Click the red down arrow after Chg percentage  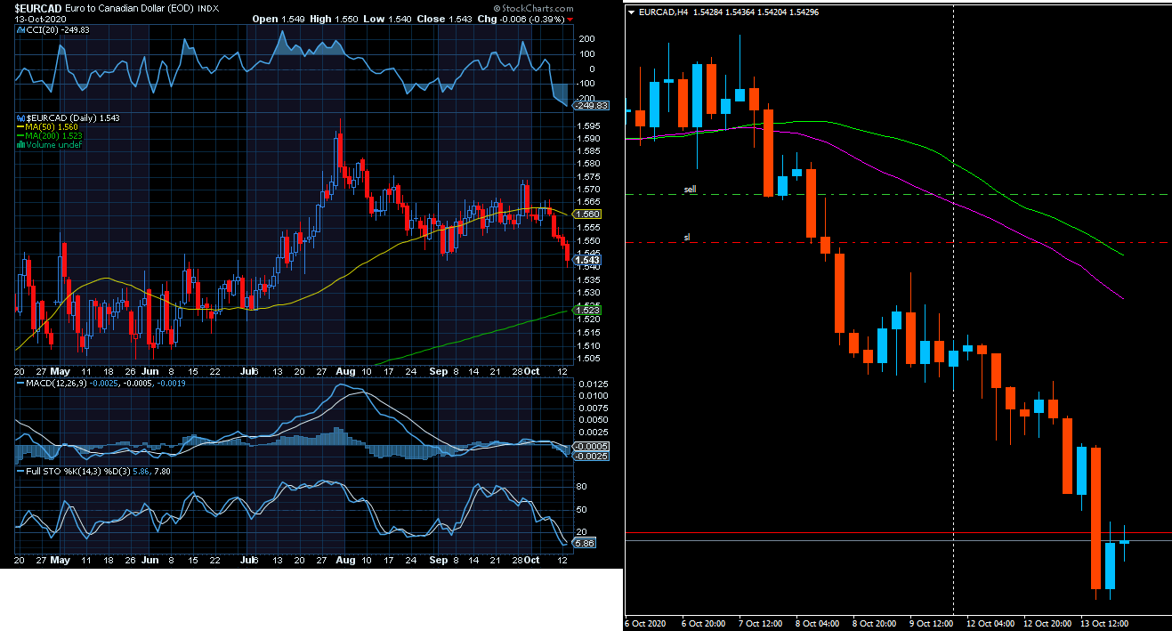pyautogui.click(x=570, y=19)
